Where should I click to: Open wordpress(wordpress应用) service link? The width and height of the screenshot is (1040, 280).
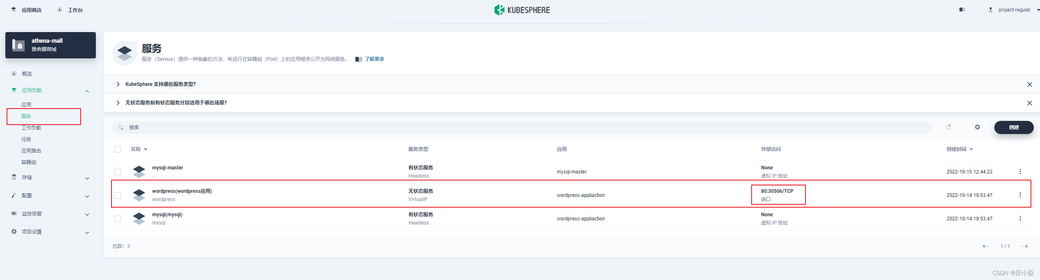click(x=182, y=191)
